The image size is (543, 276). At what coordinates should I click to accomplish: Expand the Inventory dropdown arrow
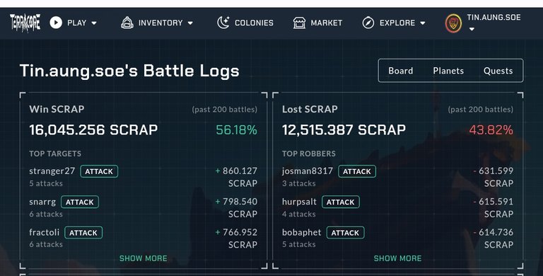[190, 23]
